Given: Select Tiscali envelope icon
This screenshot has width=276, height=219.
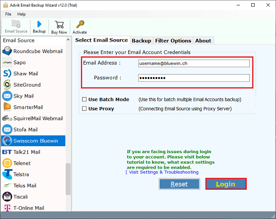Looking at the screenshot, I should (x=7, y=197).
